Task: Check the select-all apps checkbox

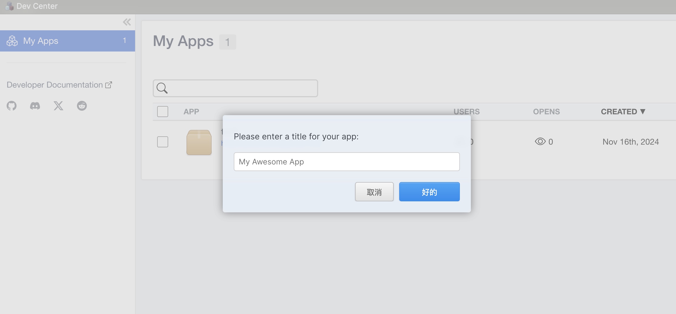Action: point(163,112)
